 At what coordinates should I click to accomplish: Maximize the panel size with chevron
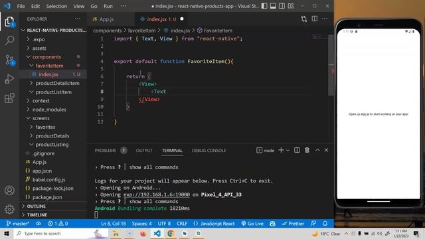[x=317, y=150]
